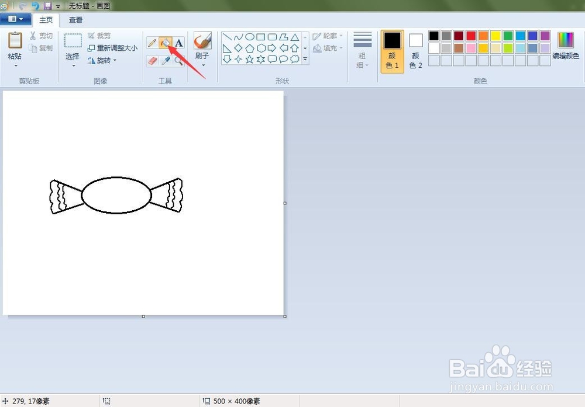
Task: Open the Rotate dropdown
Action: coord(102,60)
